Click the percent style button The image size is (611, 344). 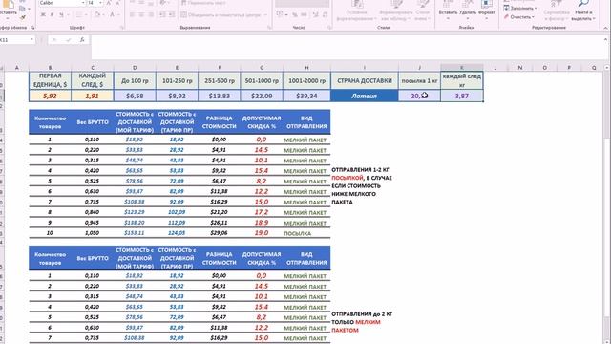click(295, 15)
